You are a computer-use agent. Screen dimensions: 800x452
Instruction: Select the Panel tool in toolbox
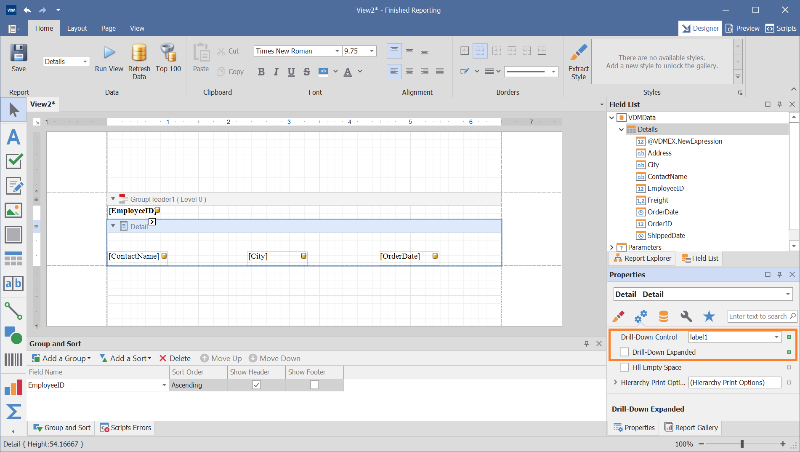point(14,235)
